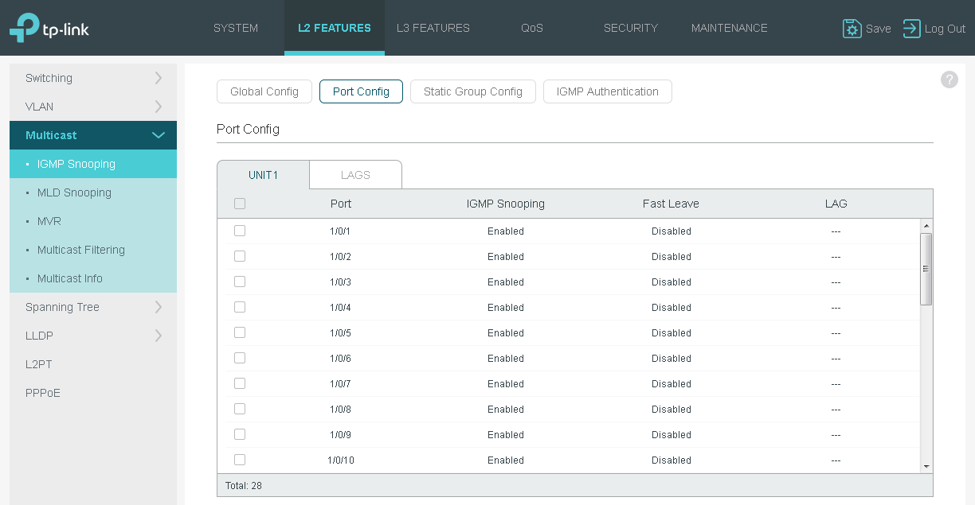Open the help question mark icon
The width and height of the screenshot is (975, 505).
949,80
